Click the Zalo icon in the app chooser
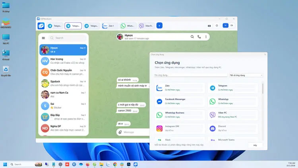The width and height of the screenshot is (298, 168). point(159,88)
